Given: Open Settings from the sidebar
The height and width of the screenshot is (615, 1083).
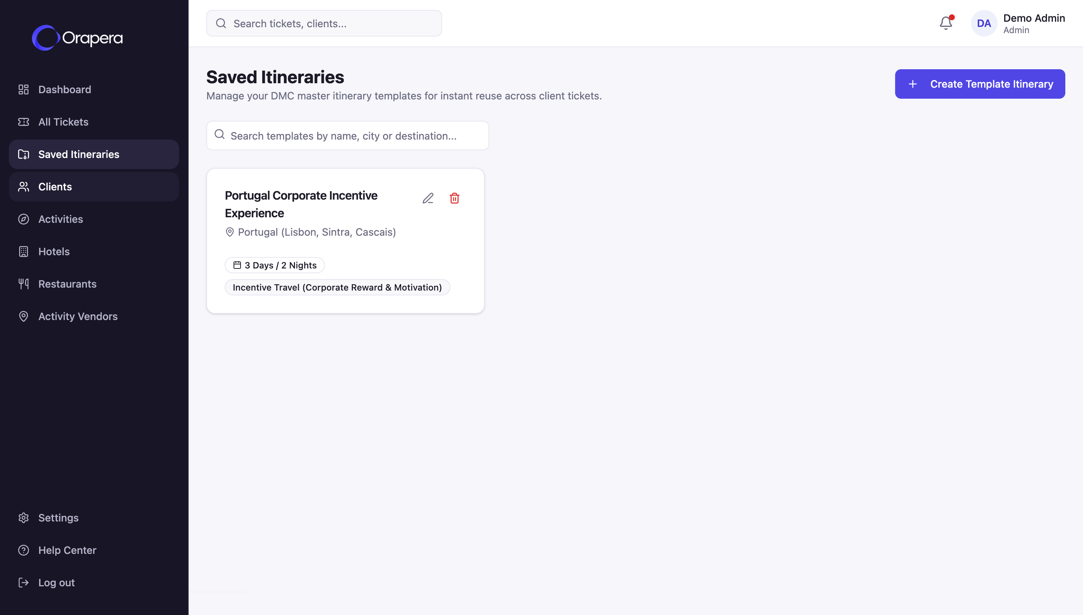Looking at the screenshot, I should coord(94,518).
